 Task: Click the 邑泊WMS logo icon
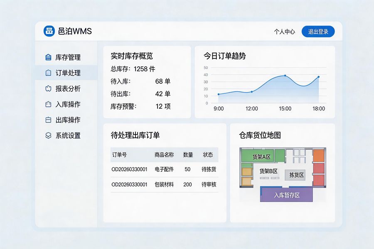point(49,31)
